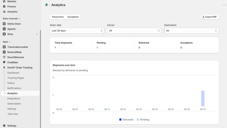Image resolution: width=227 pixels, height=128 pixels.
Task: Click the DevDIY Order Tracking icon
Action: (x=4, y=67)
